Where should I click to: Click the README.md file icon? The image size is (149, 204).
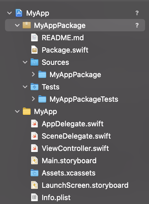click(34, 37)
